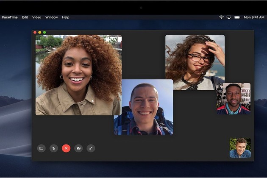Expand the Video menu
267x178 pixels.
click(37, 17)
